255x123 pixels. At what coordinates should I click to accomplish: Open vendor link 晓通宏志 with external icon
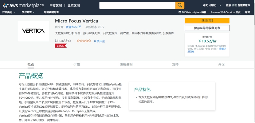pos(73,27)
